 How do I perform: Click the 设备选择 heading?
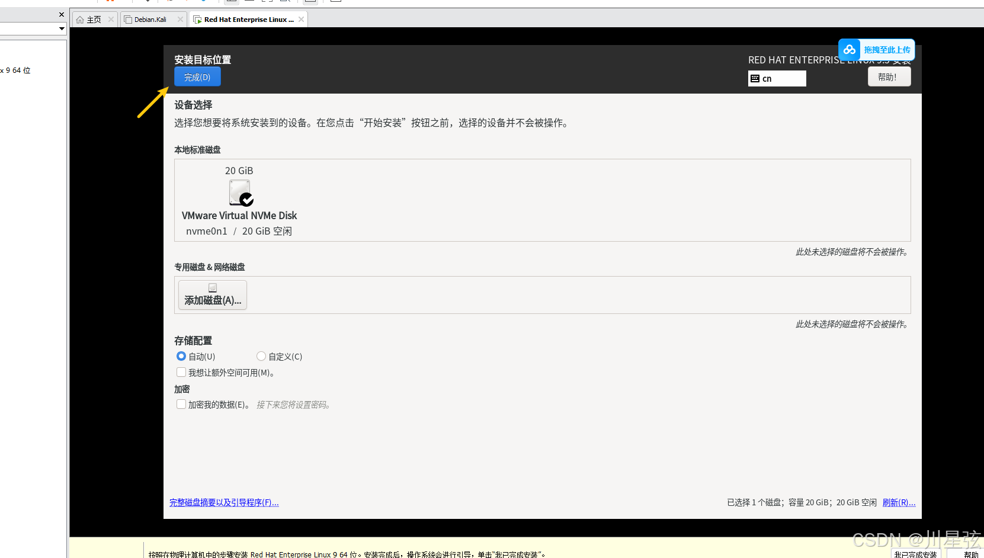(193, 105)
